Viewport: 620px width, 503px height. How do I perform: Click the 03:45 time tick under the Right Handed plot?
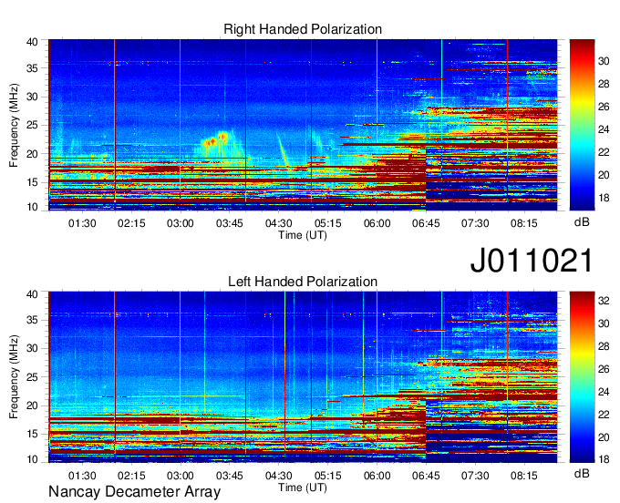click(x=230, y=223)
